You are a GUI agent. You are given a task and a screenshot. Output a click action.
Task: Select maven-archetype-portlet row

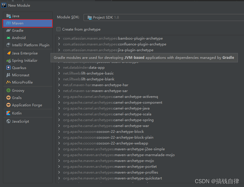pyautogui.click(x=150, y=166)
